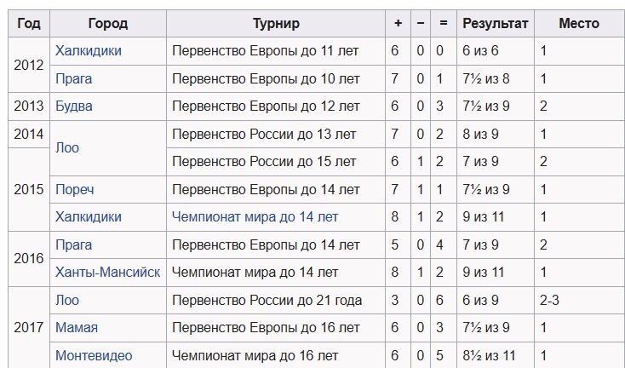Click the Турнир column header

click(276, 24)
